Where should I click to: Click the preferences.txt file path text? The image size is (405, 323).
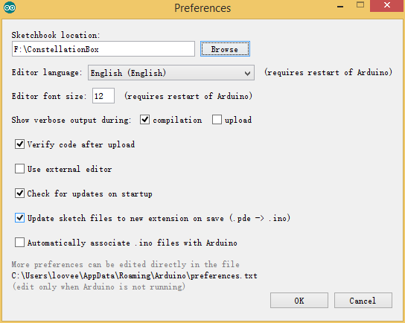coord(134,276)
